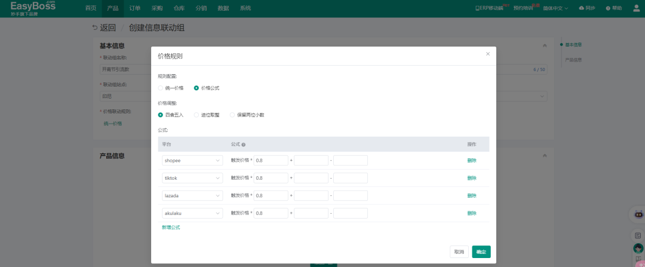Click the EasyBoss logo

click(33, 8)
